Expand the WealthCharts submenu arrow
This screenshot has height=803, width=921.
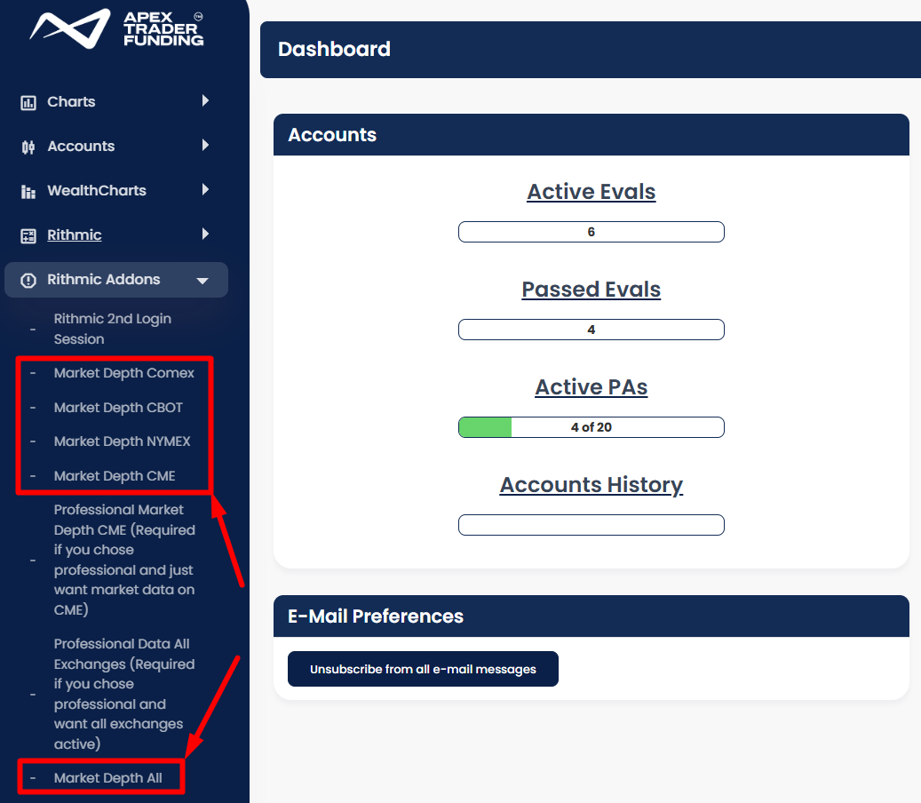205,190
